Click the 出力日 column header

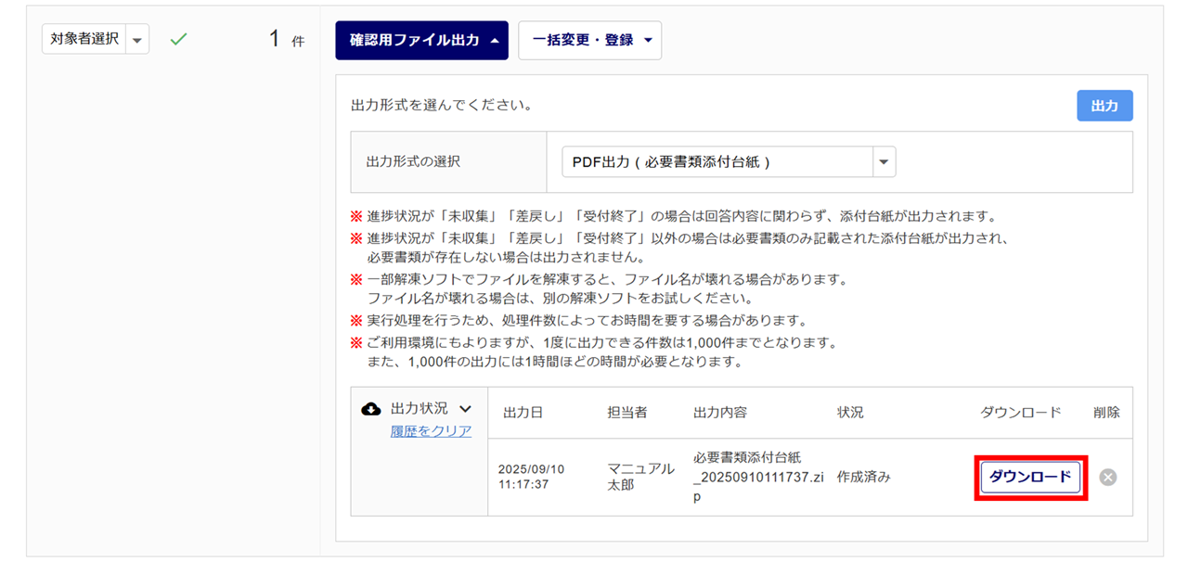point(523,413)
